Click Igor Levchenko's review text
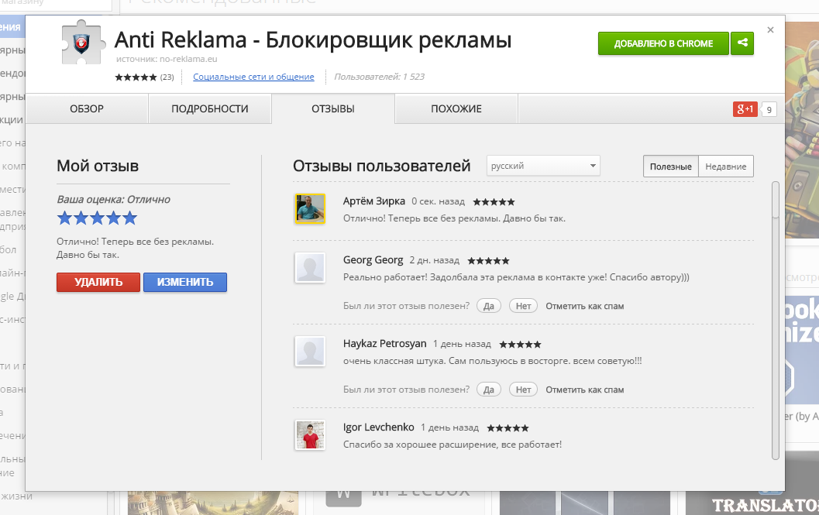819x515 pixels. 453,445
